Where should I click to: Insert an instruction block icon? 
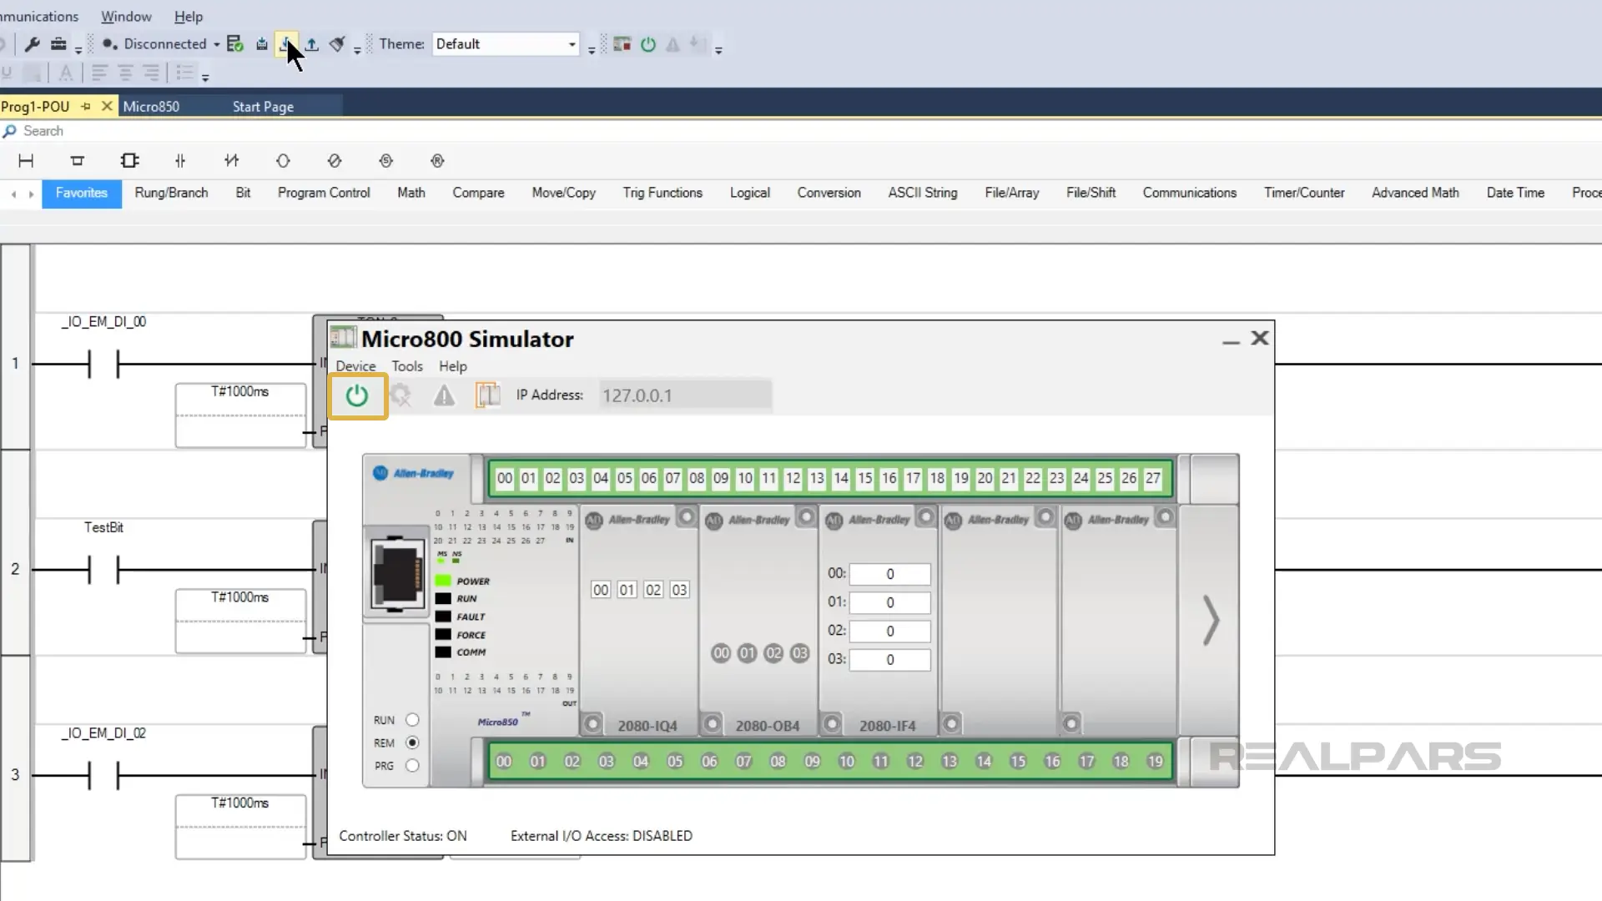[129, 161]
